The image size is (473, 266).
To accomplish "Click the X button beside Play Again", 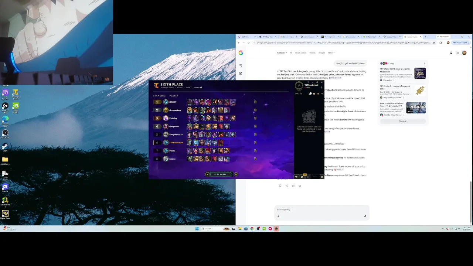I will (207, 174).
